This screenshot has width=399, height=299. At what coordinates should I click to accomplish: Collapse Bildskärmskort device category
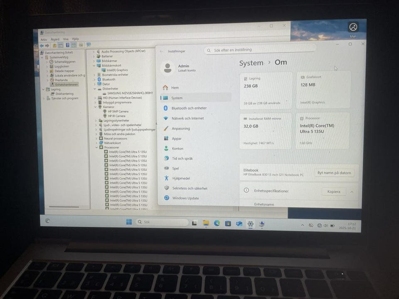coord(94,66)
